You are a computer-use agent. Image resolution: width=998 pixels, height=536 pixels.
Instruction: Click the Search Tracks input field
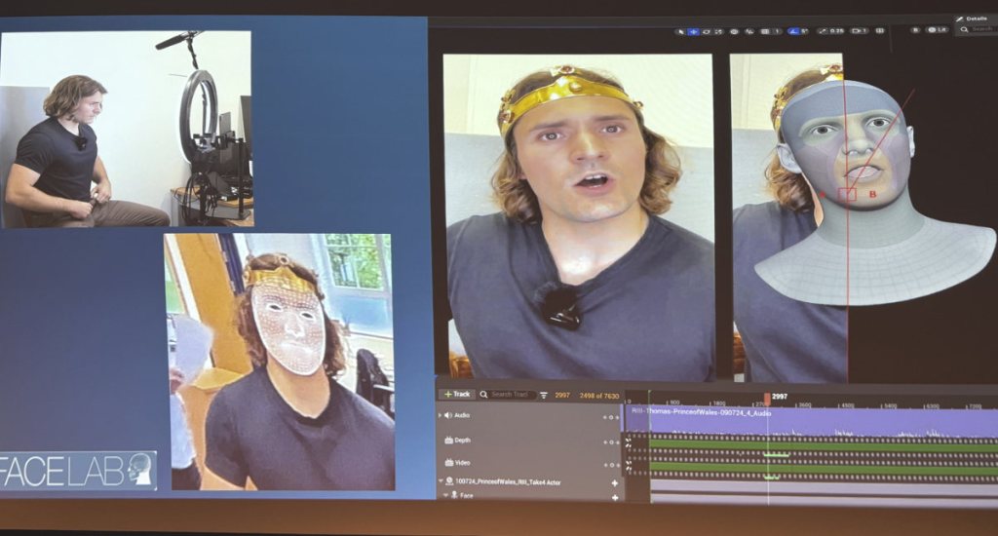[511, 395]
